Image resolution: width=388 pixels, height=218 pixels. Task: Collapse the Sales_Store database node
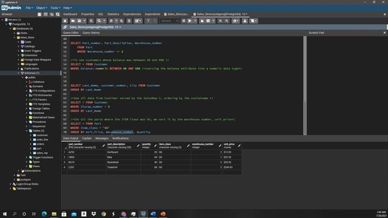point(15,38)
